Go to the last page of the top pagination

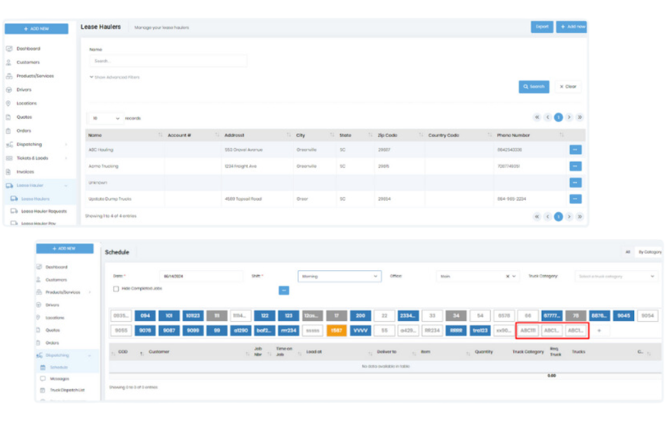579,117
